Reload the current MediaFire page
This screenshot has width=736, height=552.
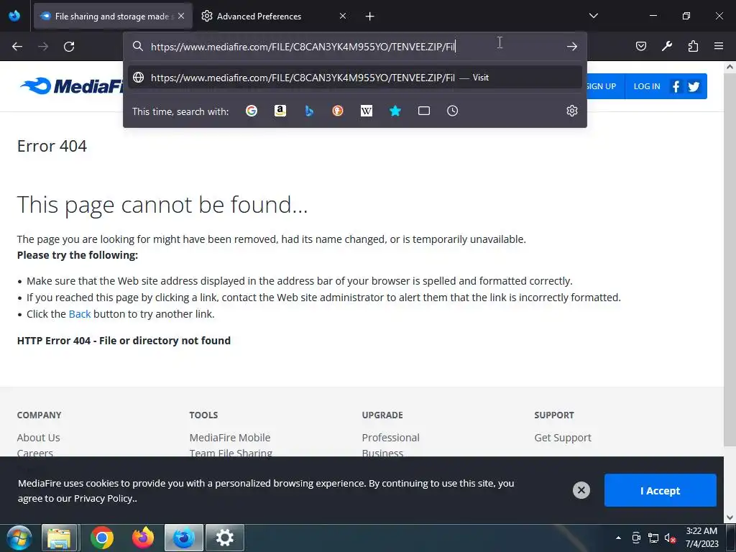tap(69, 47)
